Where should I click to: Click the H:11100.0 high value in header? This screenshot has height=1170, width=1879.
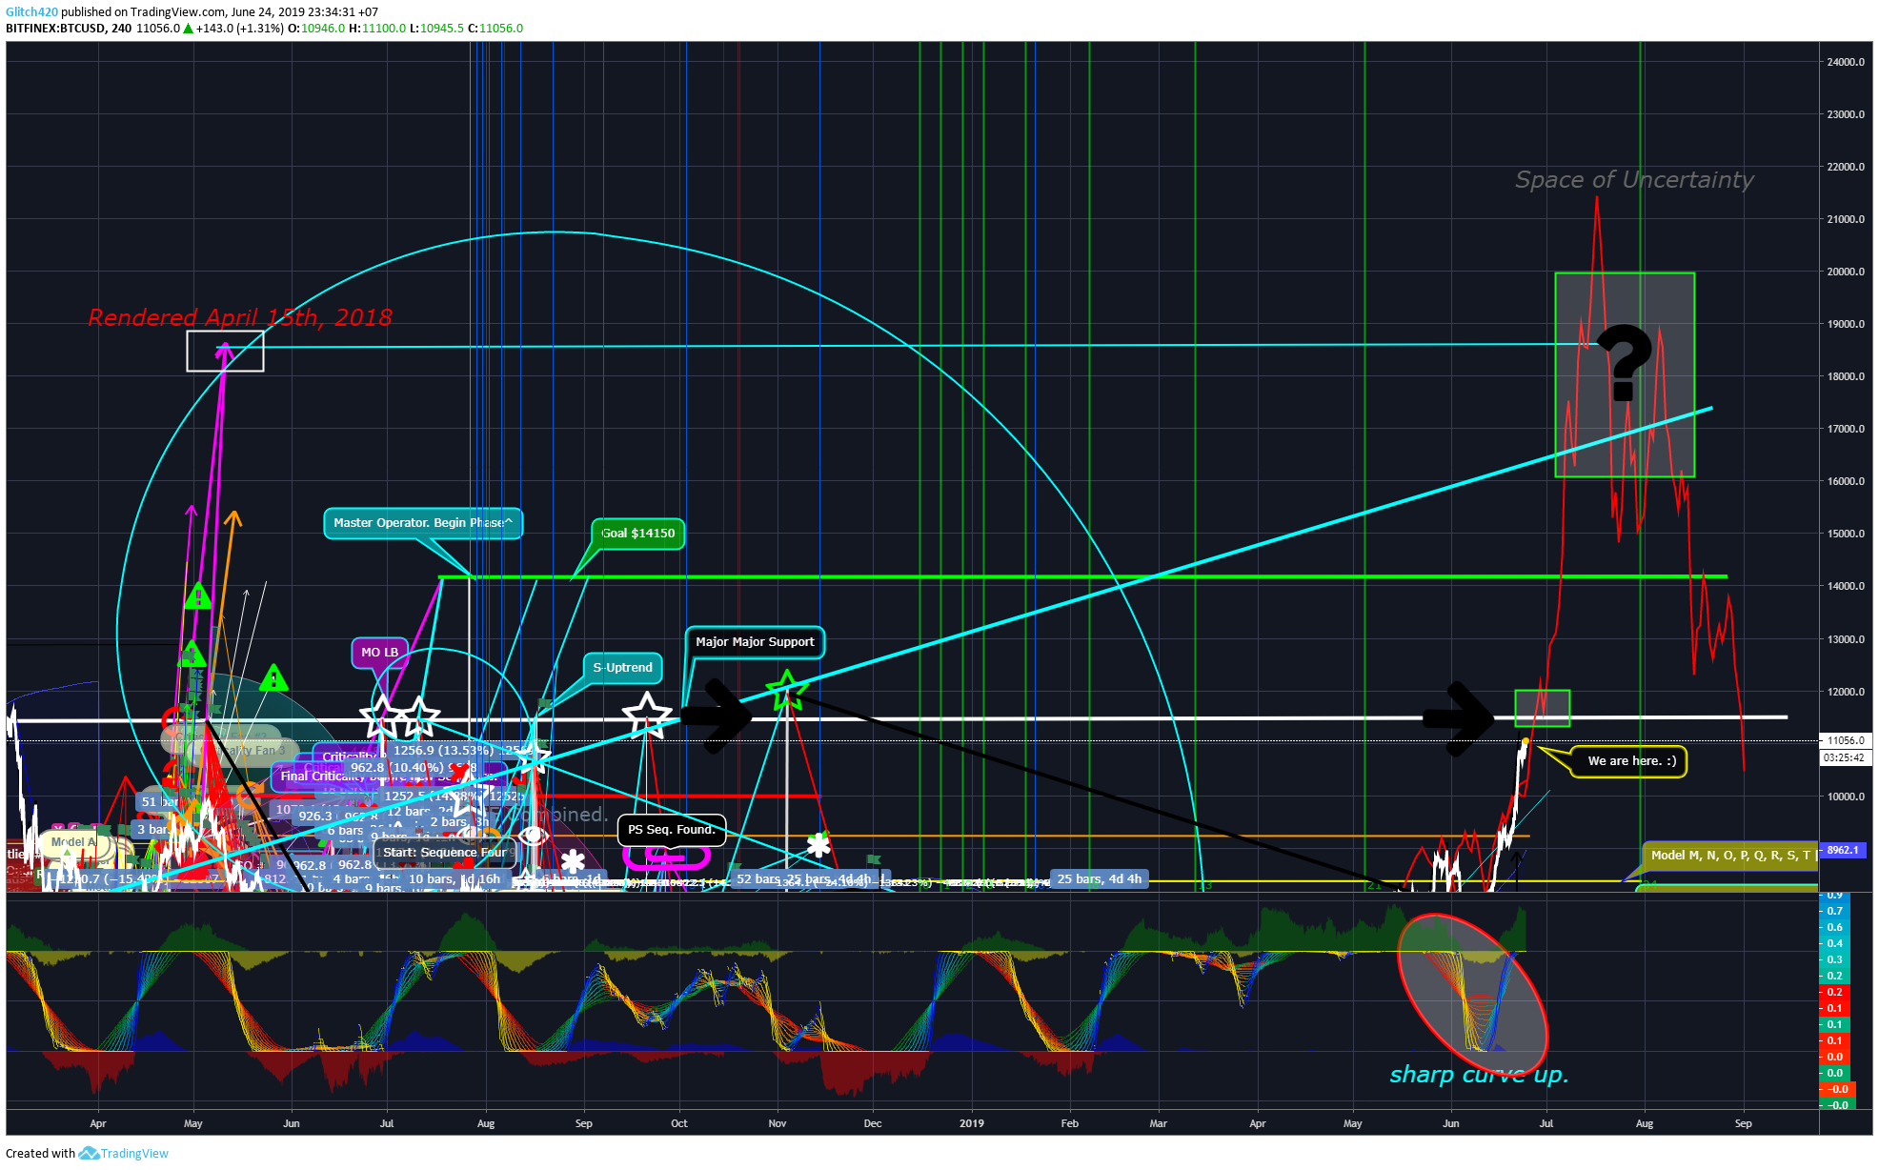[x=377, y=29]
